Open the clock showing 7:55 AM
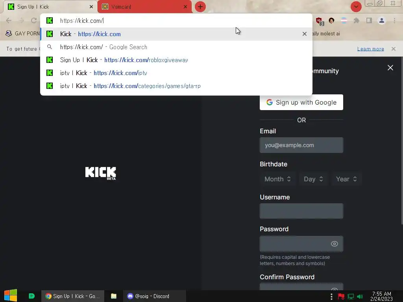The height and width of the screenshot is (302, 403). [x=382, y=296]
